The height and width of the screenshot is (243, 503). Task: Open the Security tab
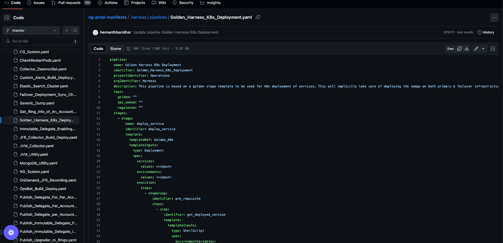(183, 3)
